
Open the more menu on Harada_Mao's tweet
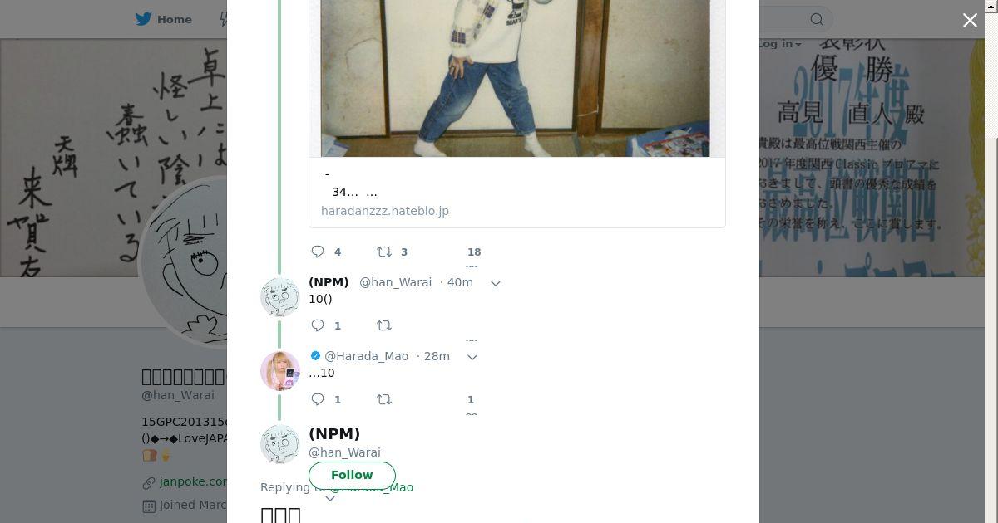pos(472,357)
